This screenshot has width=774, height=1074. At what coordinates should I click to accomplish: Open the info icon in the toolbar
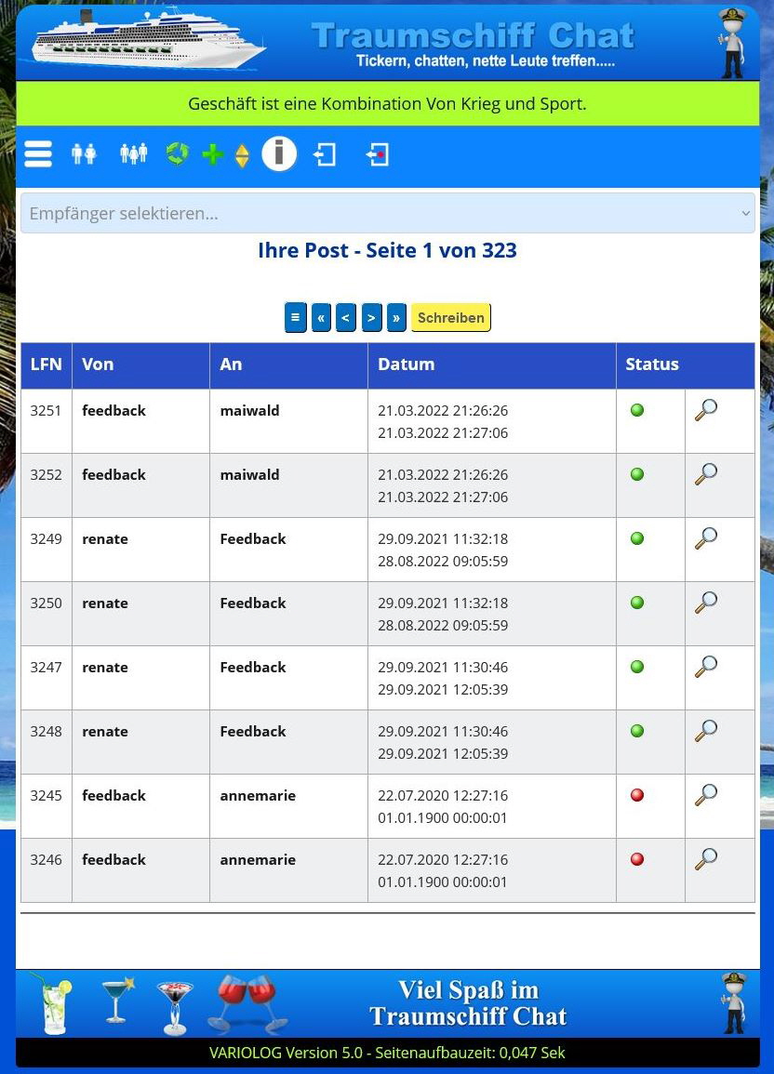[279, 153]
